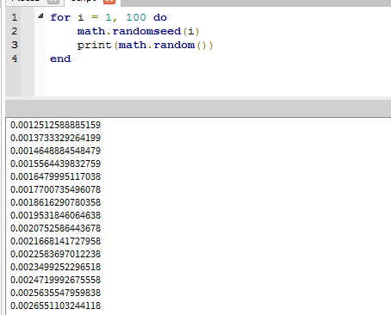Collapse the for loop fold arrow
Viewport: 391px width, 315px height.
(x=40, y=16)
